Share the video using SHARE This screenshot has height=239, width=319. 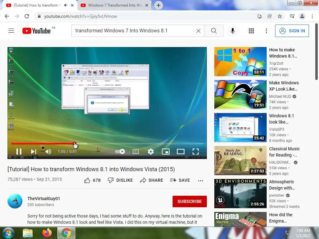152,180
